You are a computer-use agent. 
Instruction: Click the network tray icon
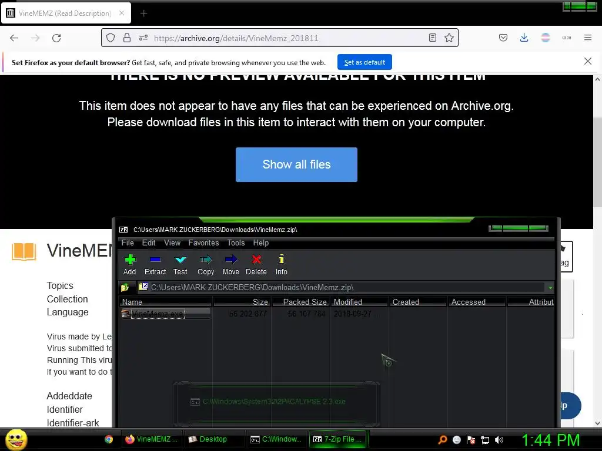[485, 440]
